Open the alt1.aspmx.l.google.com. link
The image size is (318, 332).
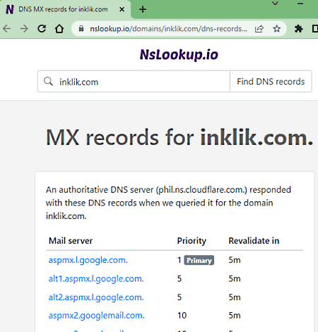pyautogui.click(x=96, y=279)
